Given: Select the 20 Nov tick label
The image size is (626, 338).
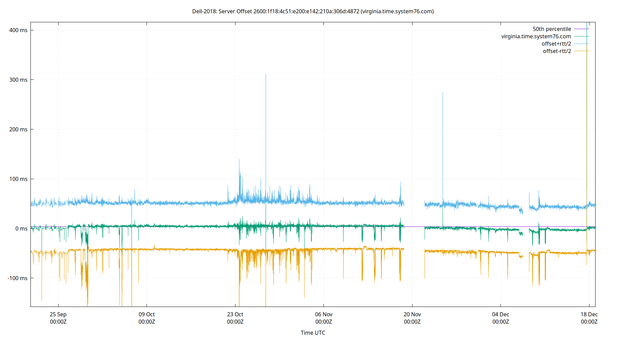Looking at the screenshot, I should (412, 314).
